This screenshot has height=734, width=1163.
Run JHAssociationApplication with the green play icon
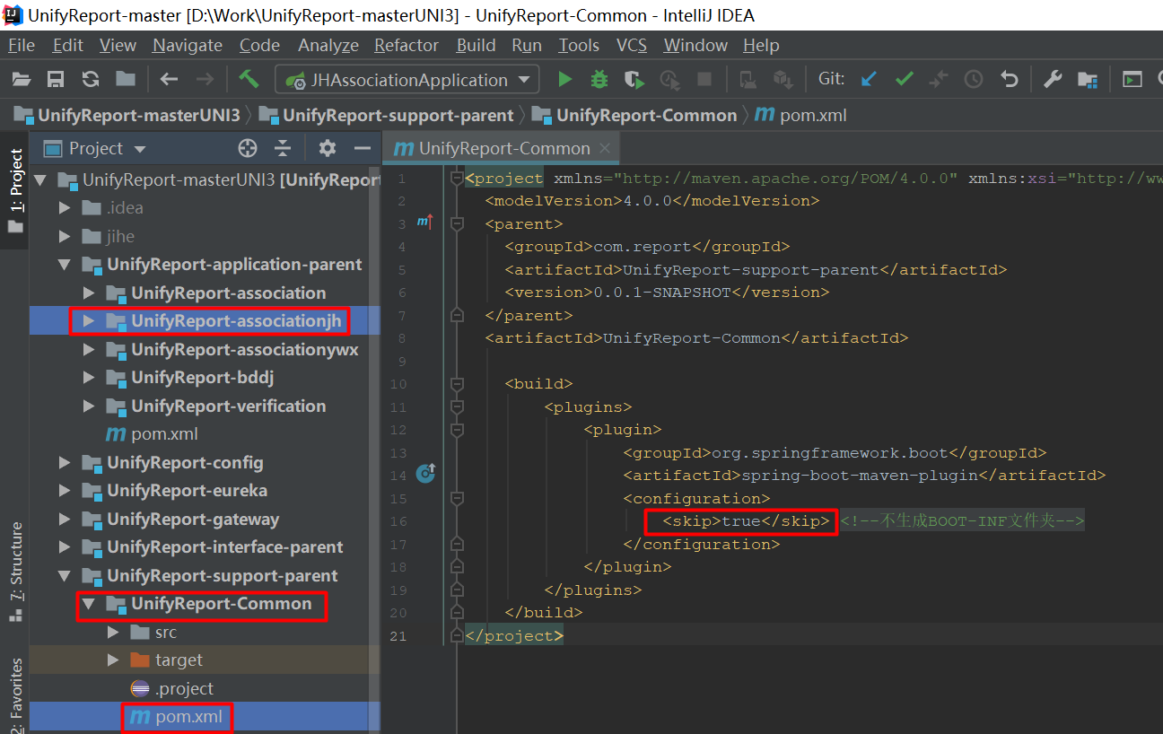click(564, 80)
